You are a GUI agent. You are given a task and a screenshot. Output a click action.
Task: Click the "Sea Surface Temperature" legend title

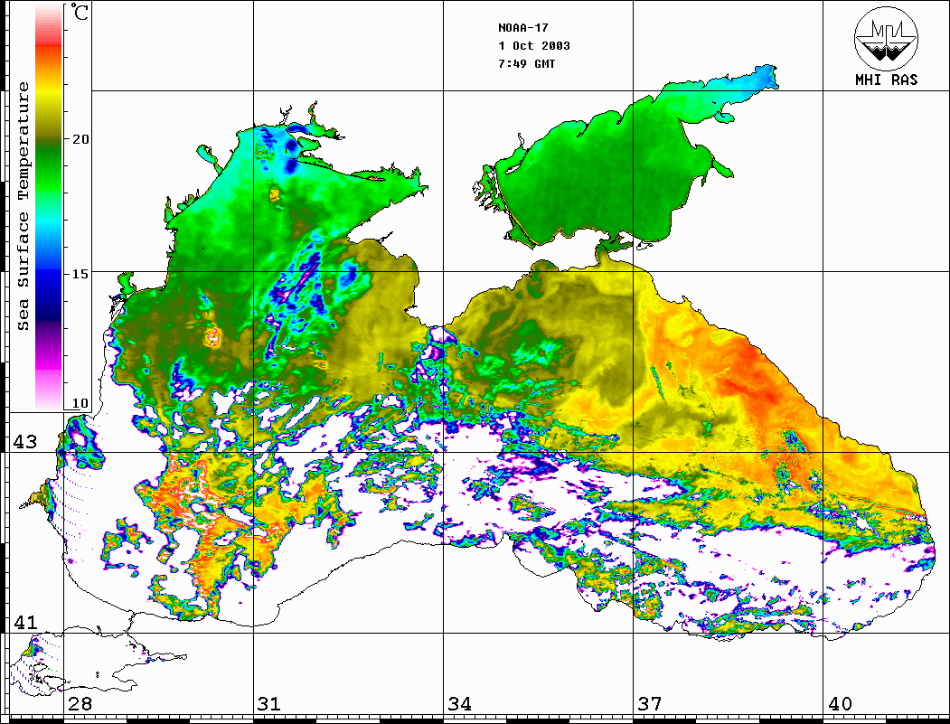pos(23,206)
